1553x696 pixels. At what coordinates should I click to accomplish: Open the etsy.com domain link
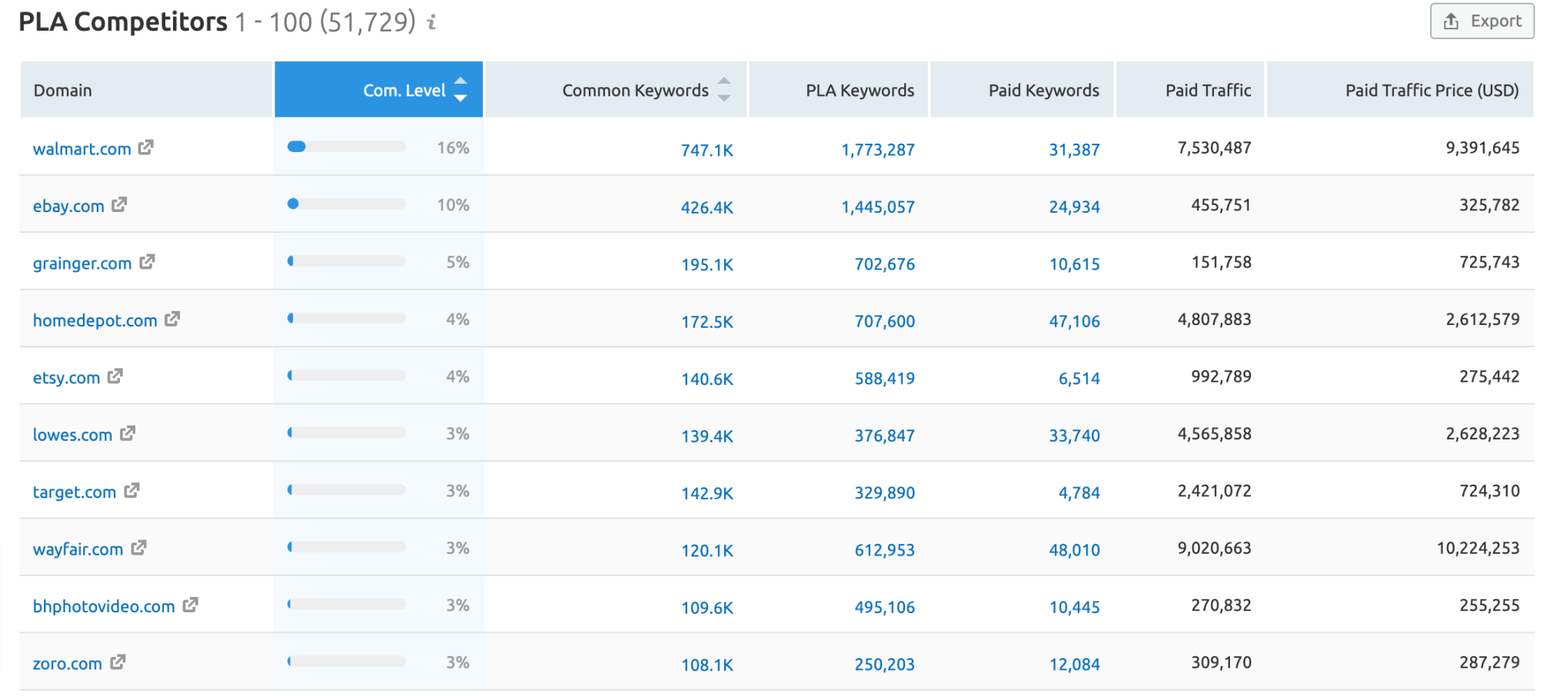67,378
